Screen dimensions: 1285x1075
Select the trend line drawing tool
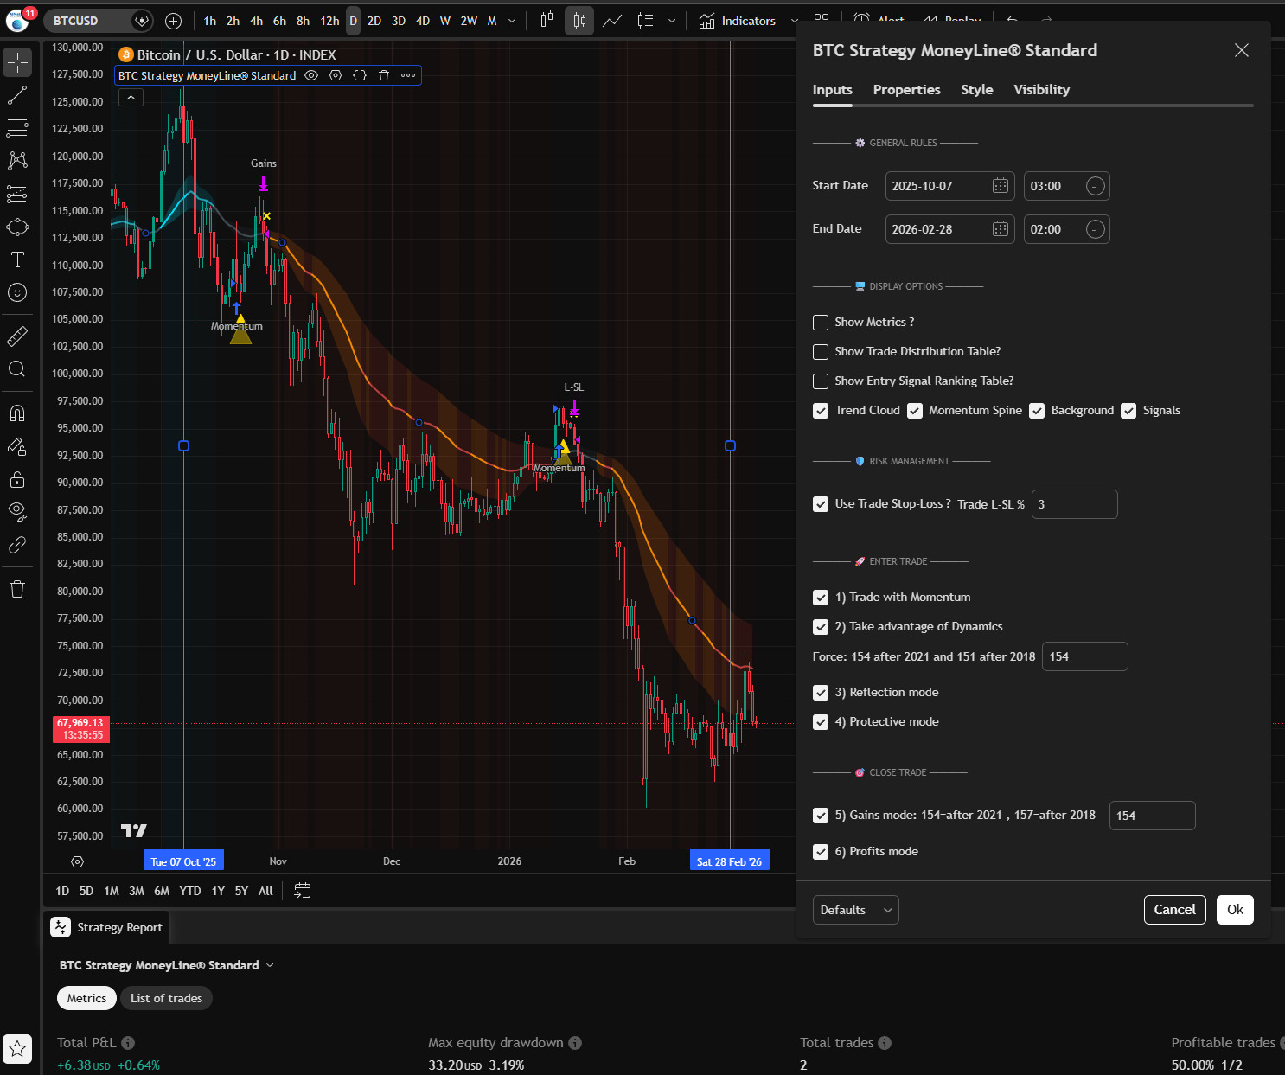tap(17, 95)
